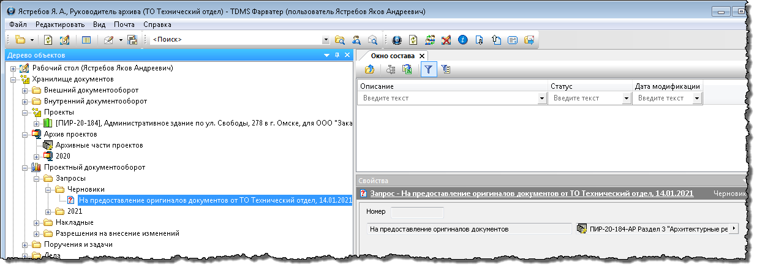Screen dimensions: 757x267
Task: Click the blue info circle icon
Action: click(x=463, y=40)
